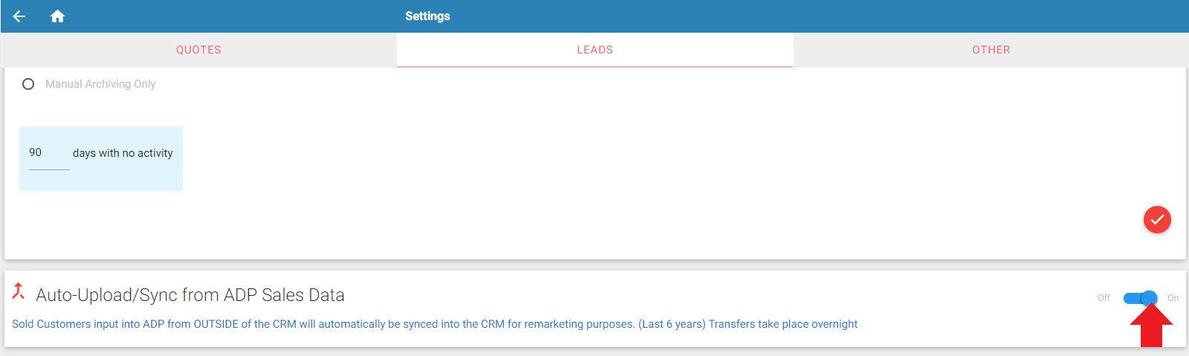The image size is (1189, 356).
Task: Click the blue knob of the sync slider
Action: pyautogui.click(x=1149, y=298)
